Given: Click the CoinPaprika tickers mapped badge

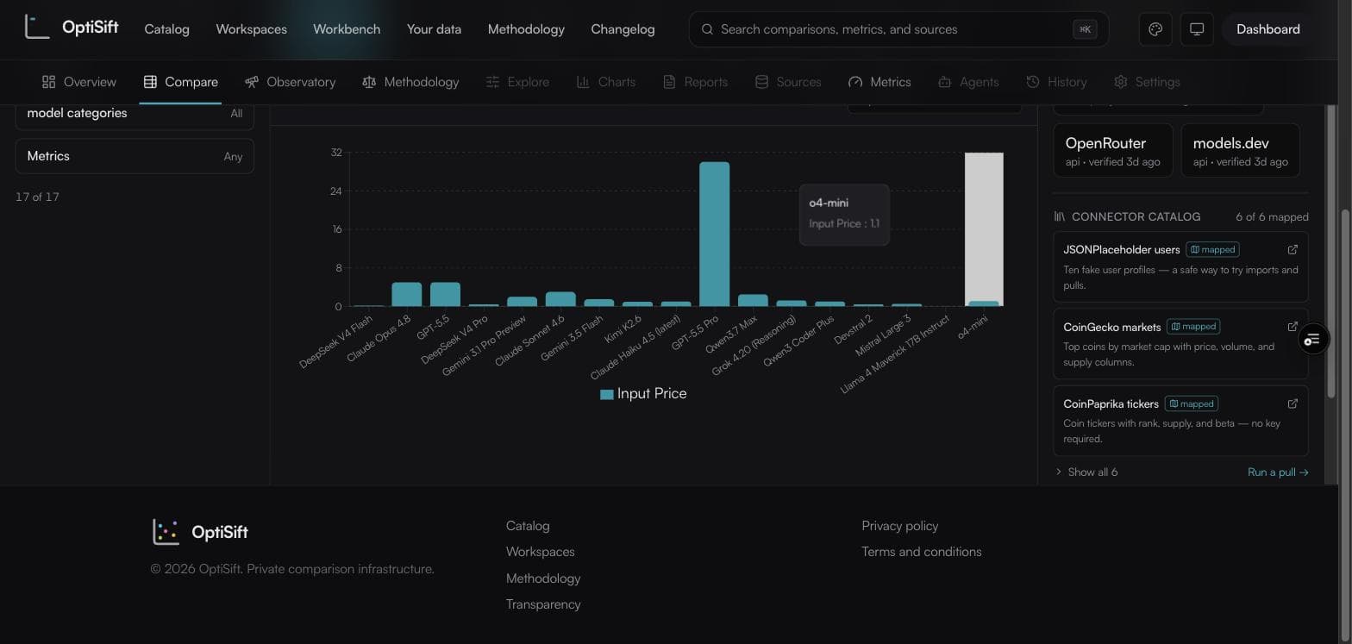Looking at the screenshot, I should pos(1192,403).
